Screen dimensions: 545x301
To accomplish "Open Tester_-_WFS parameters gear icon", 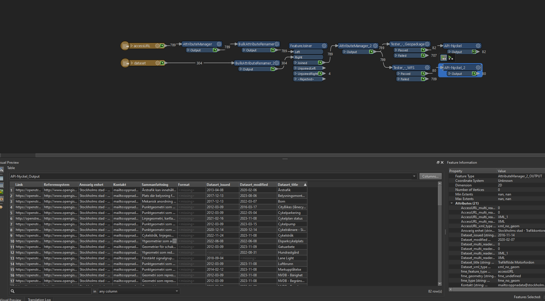I will point(427,68).
